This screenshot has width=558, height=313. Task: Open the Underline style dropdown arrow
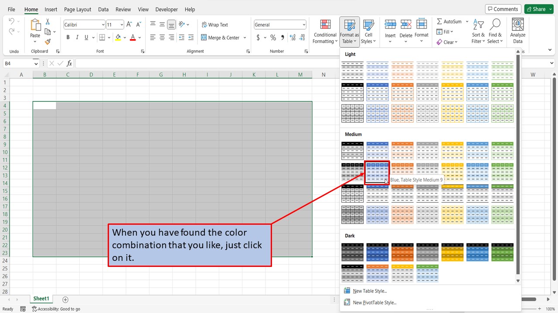click(93, 37)
